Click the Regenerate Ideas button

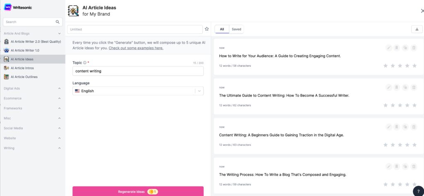coord(138,191)
